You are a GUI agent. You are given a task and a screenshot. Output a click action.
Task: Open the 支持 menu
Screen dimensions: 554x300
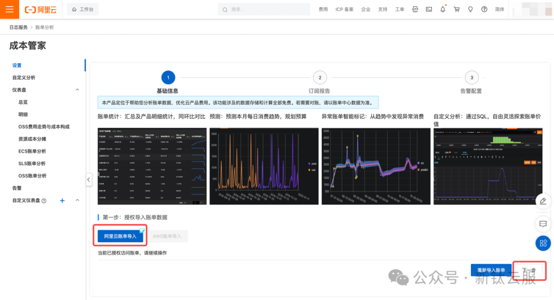383,10
